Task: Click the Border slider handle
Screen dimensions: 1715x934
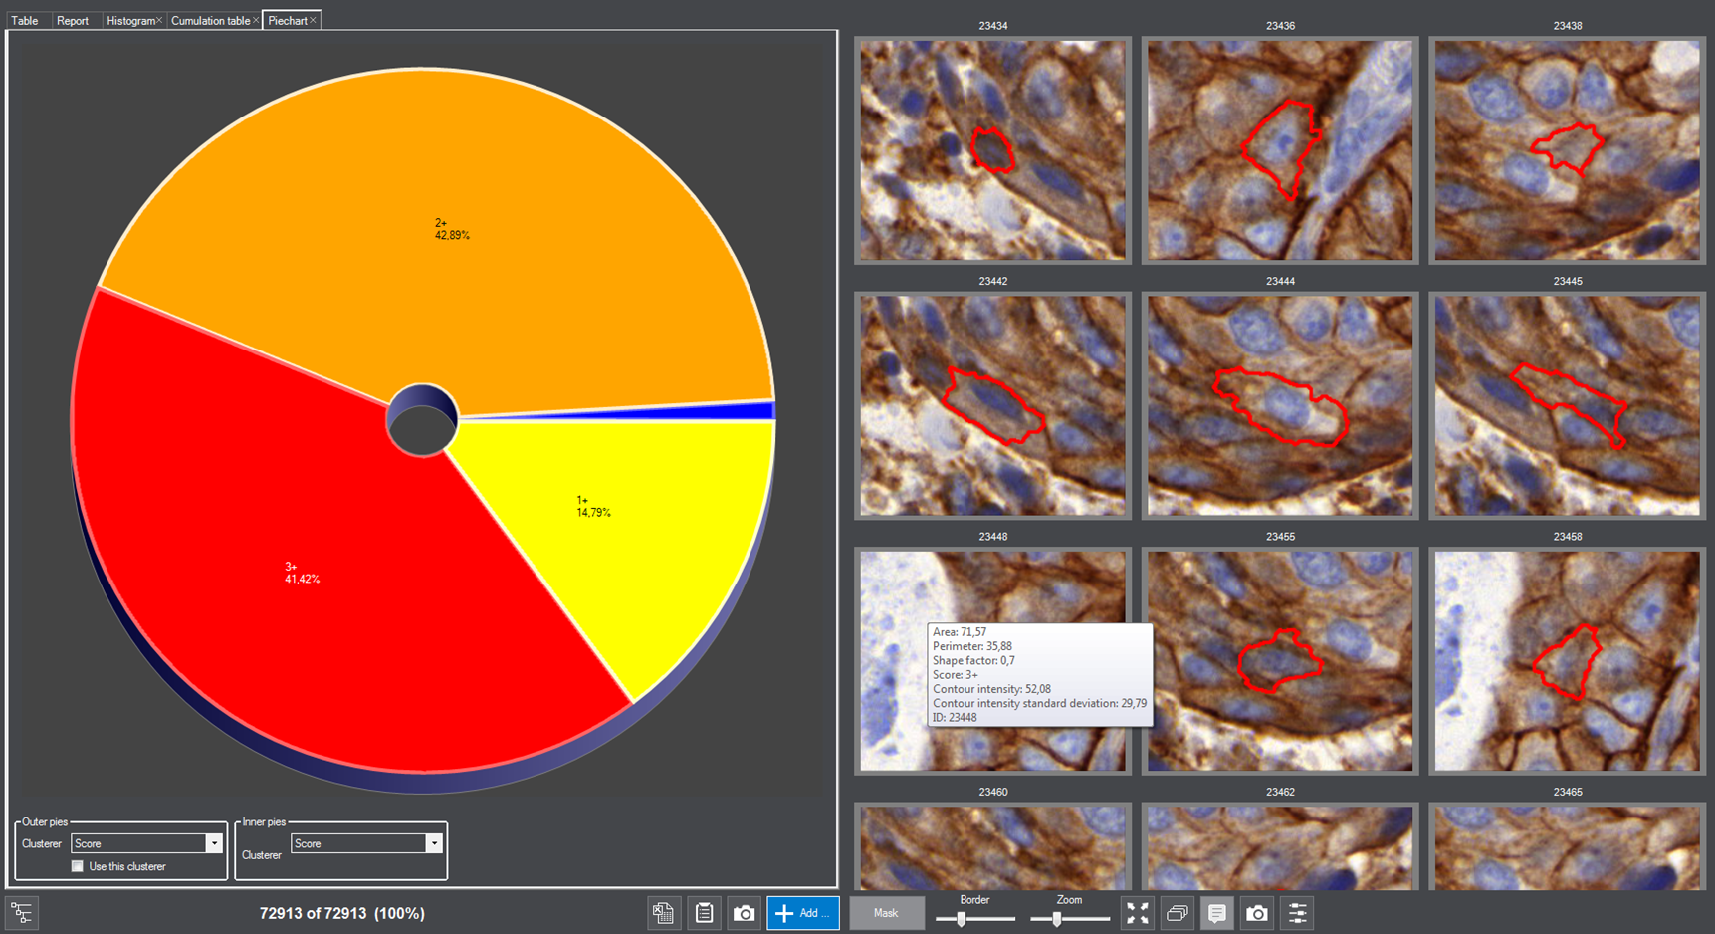Action: pos(961,919)
